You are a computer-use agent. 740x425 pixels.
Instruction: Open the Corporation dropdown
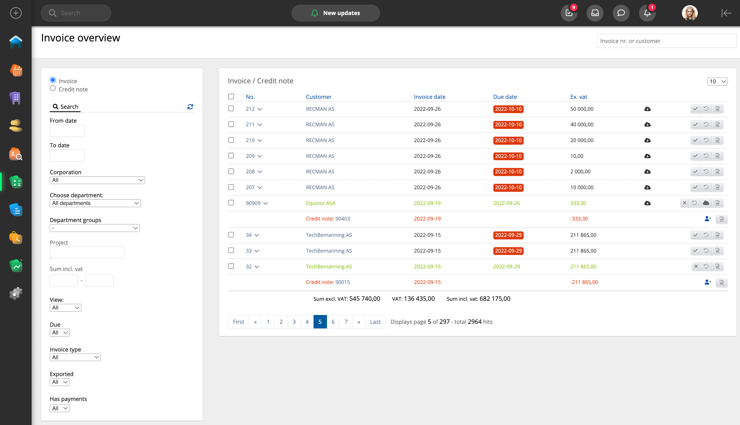tap(97, 180)
